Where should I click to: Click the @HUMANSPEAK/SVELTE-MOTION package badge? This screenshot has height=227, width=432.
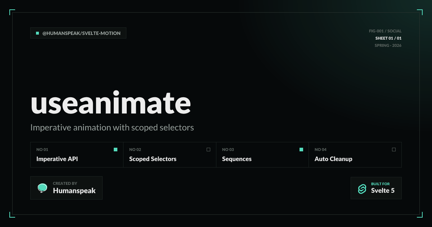(x=78, y=33)
